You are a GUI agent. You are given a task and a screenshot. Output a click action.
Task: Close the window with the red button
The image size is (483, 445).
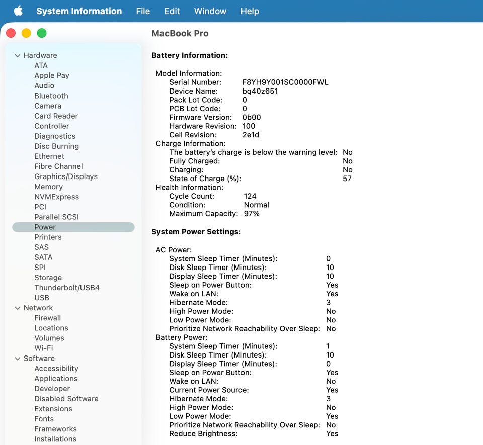[11, 33]
